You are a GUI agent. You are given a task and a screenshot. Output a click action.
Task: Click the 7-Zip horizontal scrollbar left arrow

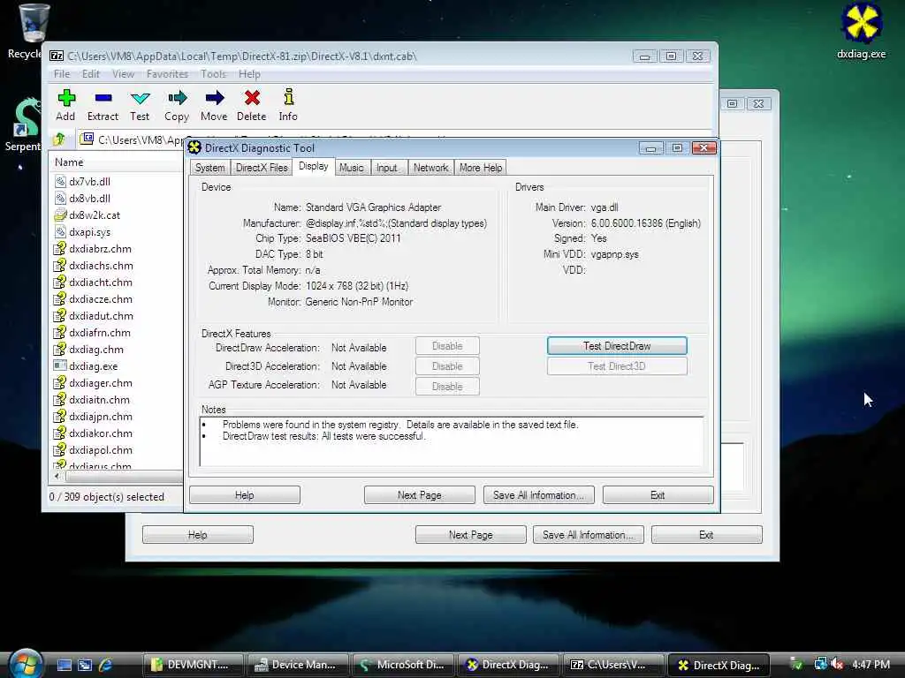pos(57,476)
